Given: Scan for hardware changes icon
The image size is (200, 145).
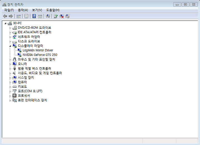Looking at the screenshot, I should coord(48,16).
